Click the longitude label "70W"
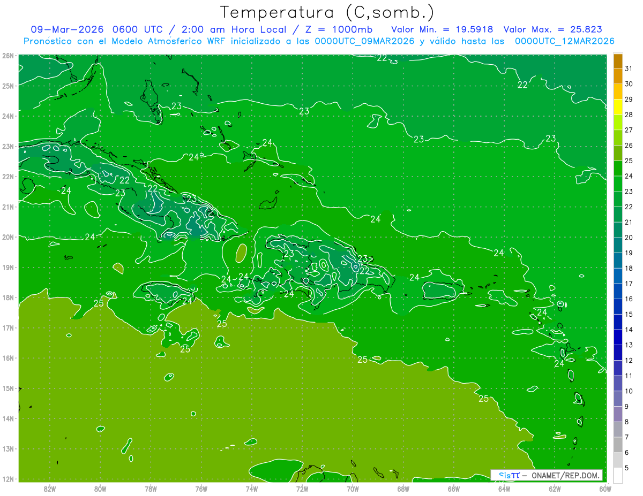Screen dimensions: 643x496 point(353,489)
